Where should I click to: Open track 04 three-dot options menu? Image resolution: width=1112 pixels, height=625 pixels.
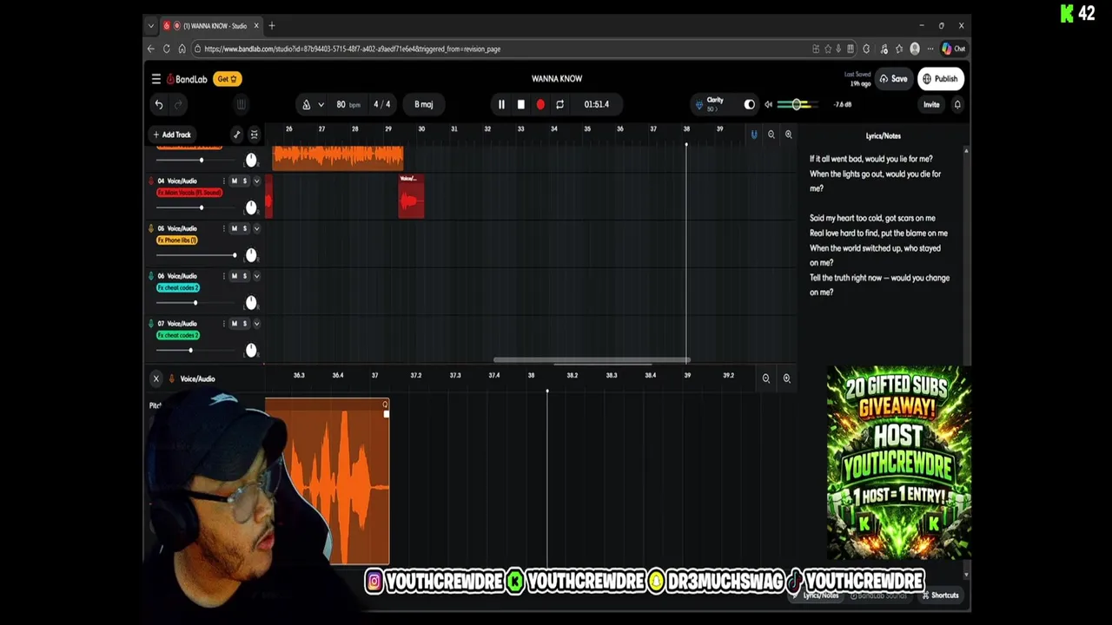click(223, 181)
